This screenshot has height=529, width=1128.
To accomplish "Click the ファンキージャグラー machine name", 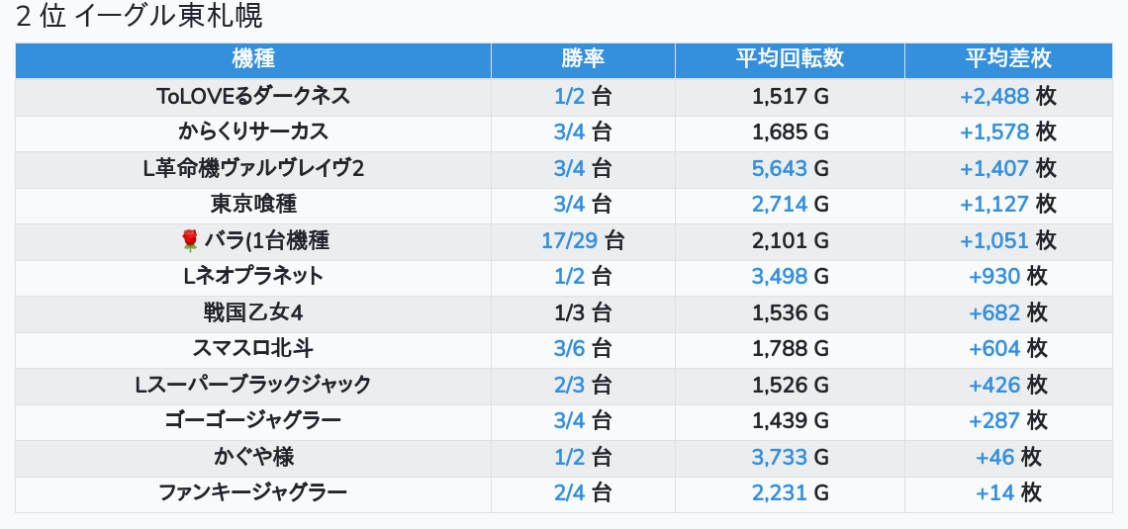I will click(x=253, y=492).
